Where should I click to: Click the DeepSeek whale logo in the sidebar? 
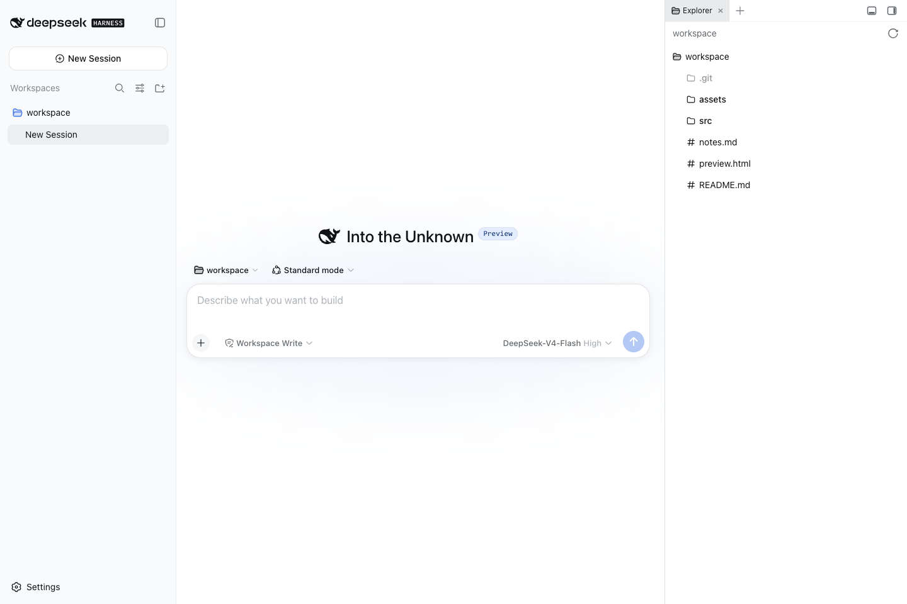pyautogui.click(x=17, y=23)
